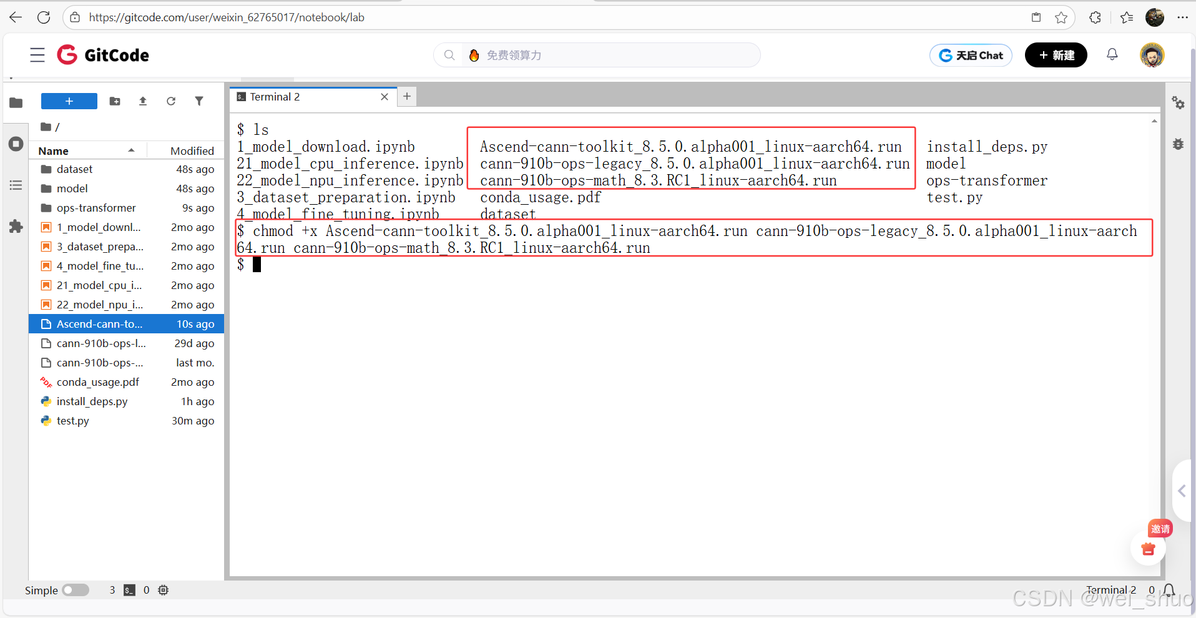1196x618 pixels.
Task: Open Property Inspector gears icon on right sidebar
Action: (x=1178, y=102)
